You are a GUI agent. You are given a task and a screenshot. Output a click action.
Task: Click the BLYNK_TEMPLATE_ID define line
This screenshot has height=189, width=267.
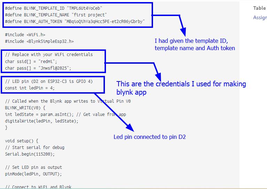tap(53, 8)
